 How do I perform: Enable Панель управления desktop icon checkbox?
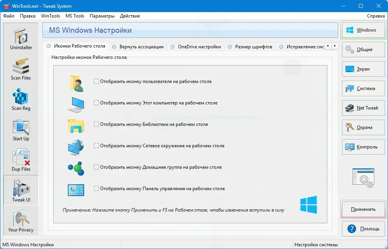tap(96, 188)
